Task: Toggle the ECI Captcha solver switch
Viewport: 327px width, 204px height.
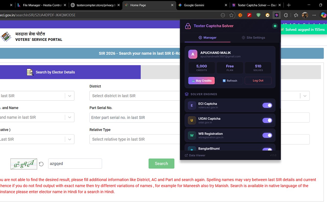Action: point(267,105)
